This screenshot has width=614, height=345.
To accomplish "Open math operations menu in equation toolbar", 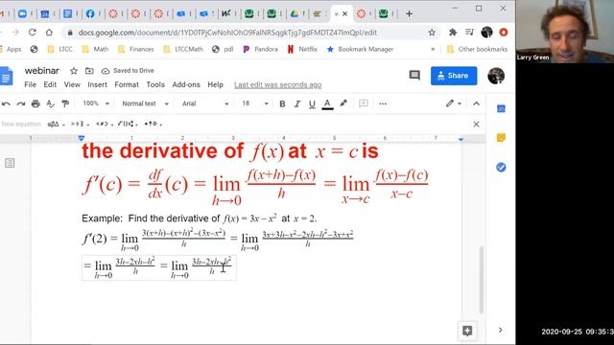I will pyautogui.click(x=128, y=124).
